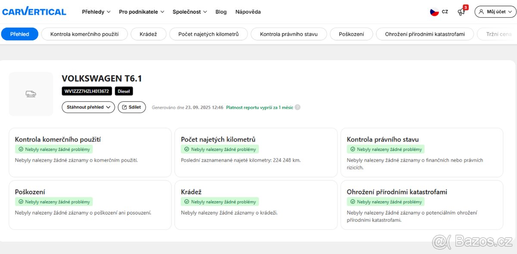Click the VIN code badge WV1ZZZ7HZLH013672

click(87, 91)
